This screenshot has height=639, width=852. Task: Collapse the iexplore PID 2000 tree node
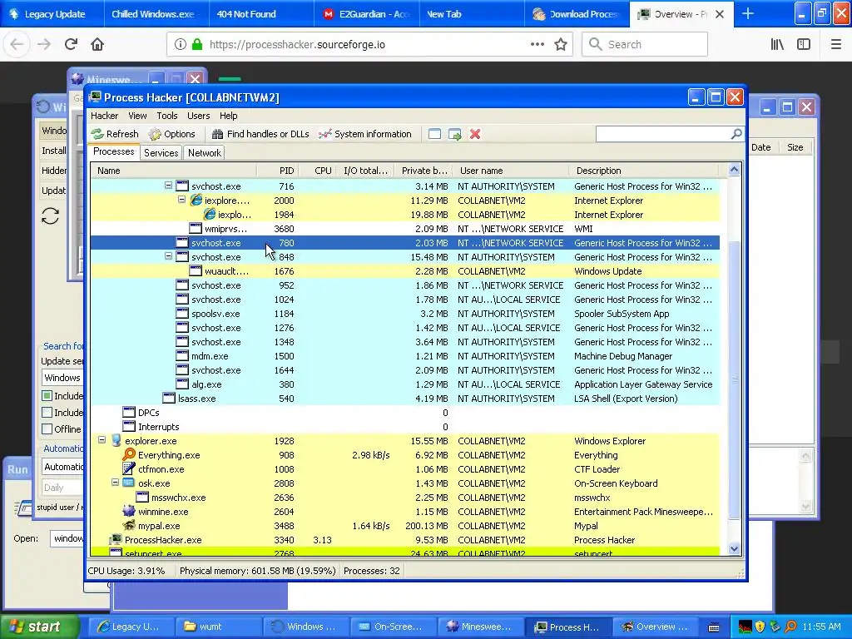182,200
